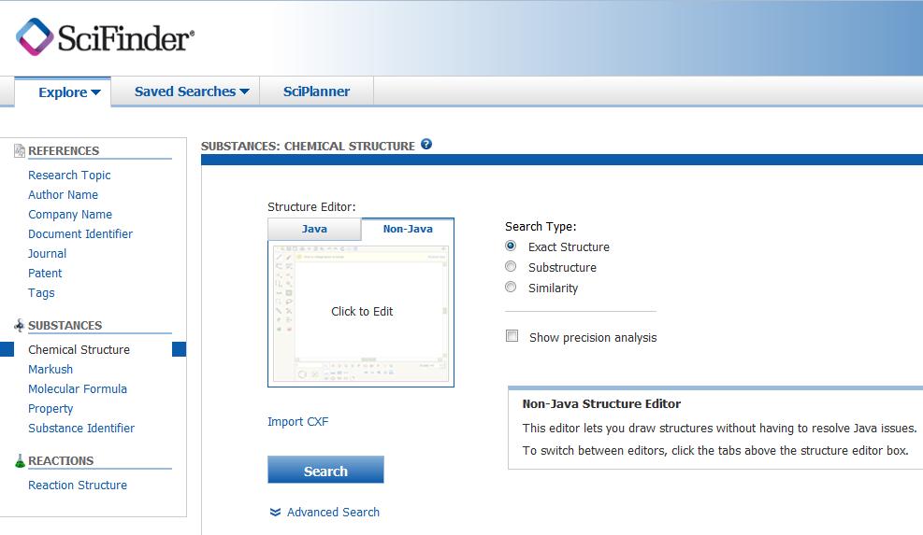Select Substructure search type
This screenshot has height=535, width=923.
511,266
